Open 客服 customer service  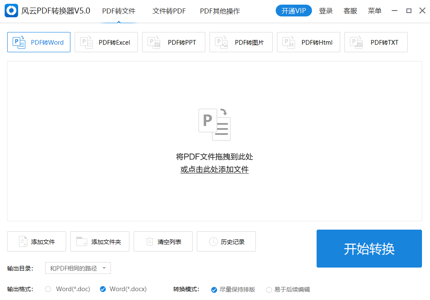[350, 11]
